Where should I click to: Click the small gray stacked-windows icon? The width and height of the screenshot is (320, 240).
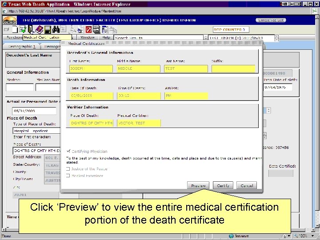pyautogui.click(x=6, y=30)
